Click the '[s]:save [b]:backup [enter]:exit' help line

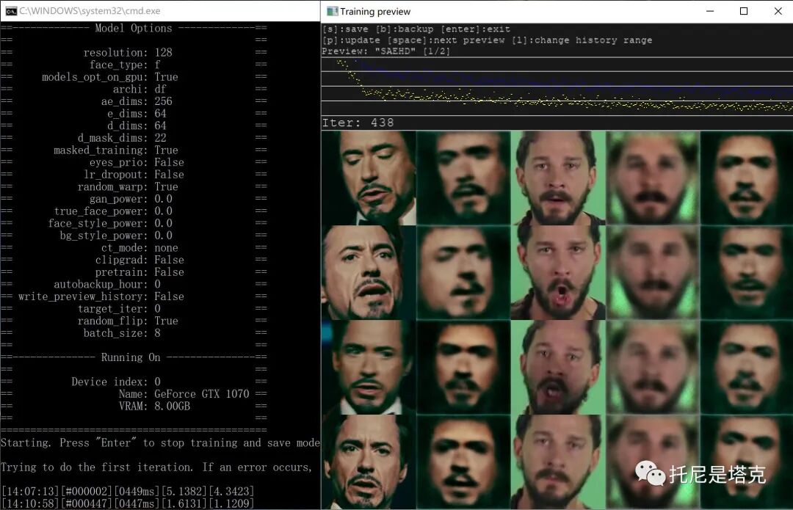416,29
